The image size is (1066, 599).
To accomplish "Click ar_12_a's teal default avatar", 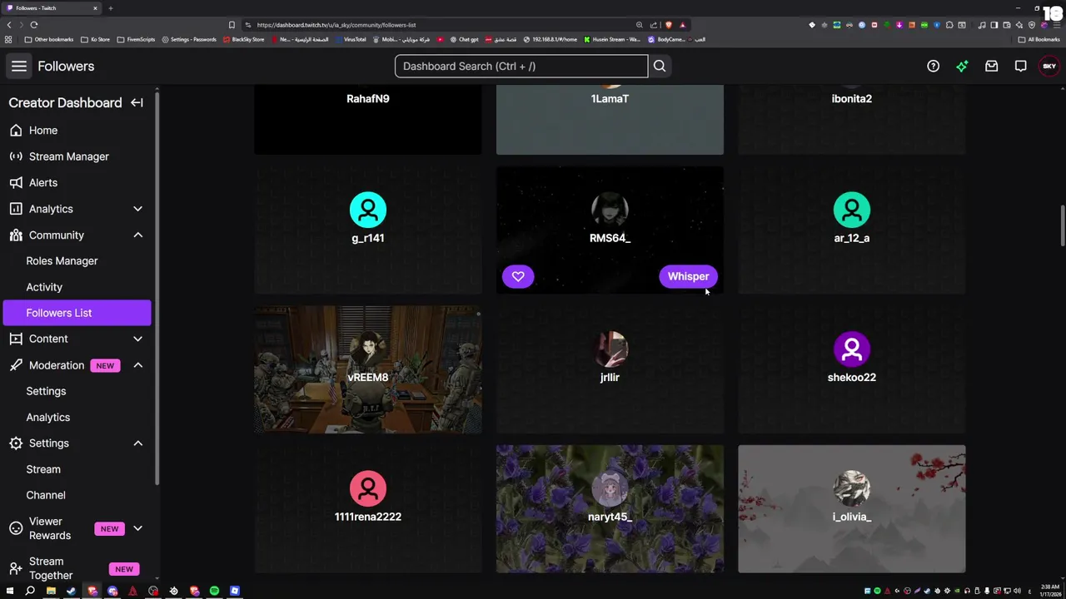I will pyautogui.click(x=851, y=210).
